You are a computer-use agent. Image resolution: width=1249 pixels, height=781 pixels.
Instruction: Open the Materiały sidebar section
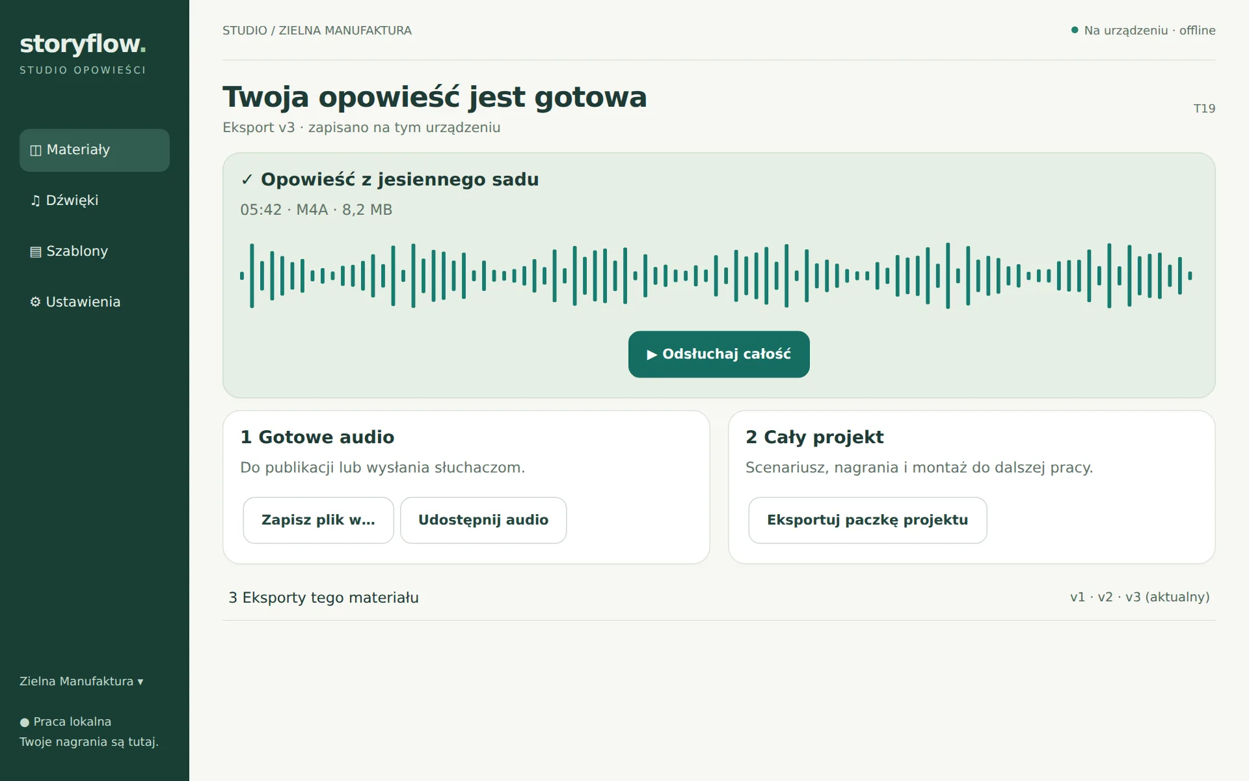(x=94, y=150)
